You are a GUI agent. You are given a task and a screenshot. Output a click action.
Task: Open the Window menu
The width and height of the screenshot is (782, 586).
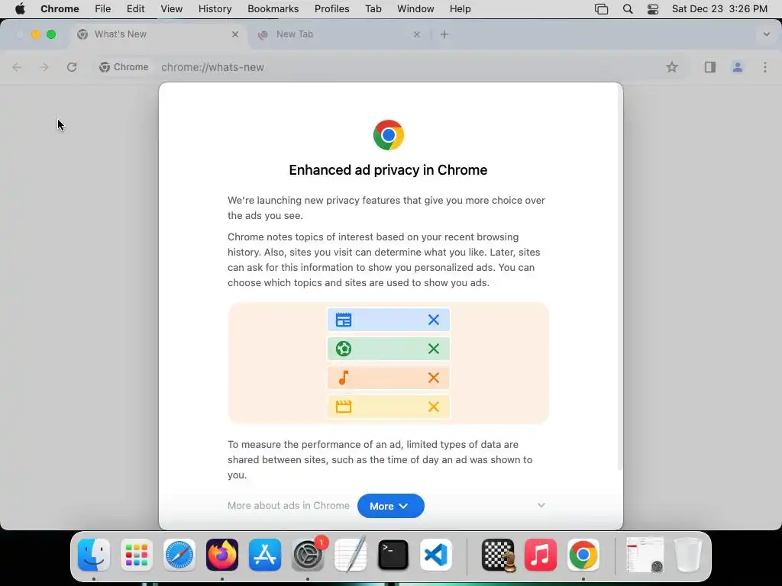(415, 9)
